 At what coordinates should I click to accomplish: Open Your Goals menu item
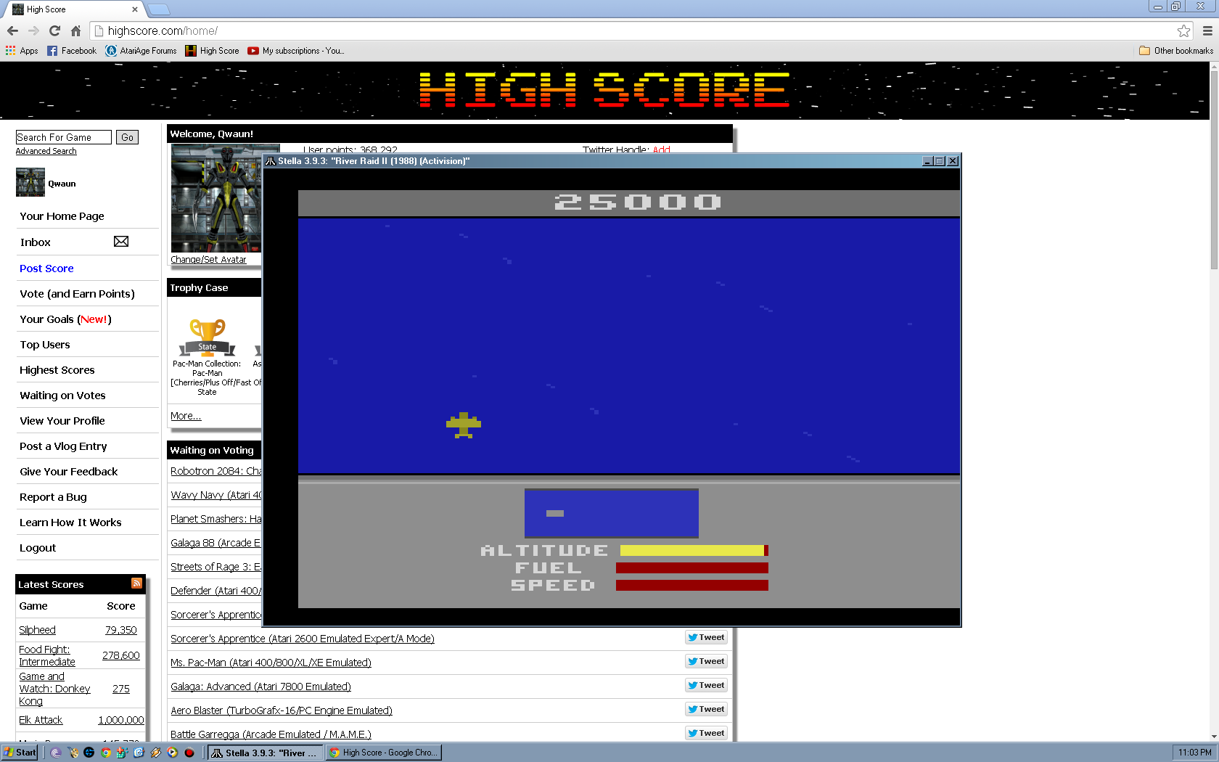click(65, 319)
